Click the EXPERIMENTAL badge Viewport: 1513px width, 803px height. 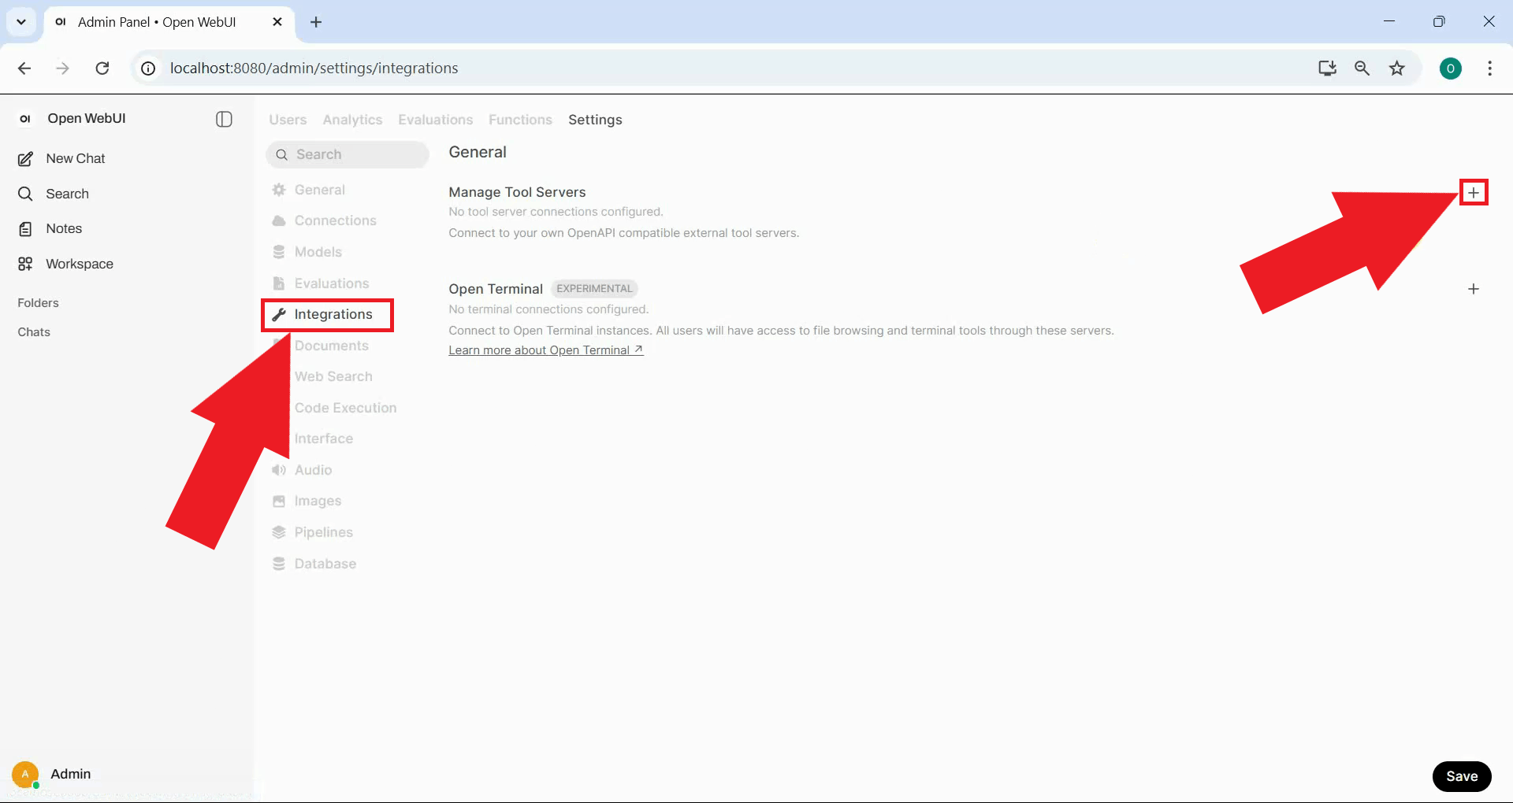594,289
